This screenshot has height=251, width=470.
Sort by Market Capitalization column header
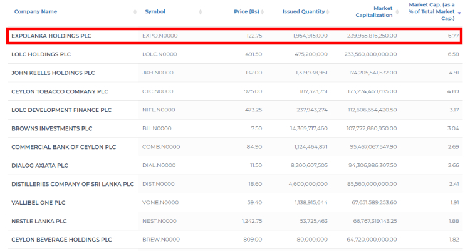tap(373, 12)
